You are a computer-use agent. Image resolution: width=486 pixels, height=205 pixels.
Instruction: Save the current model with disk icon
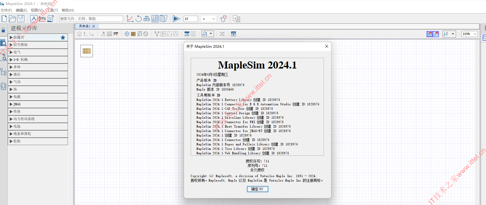point(20,19)
